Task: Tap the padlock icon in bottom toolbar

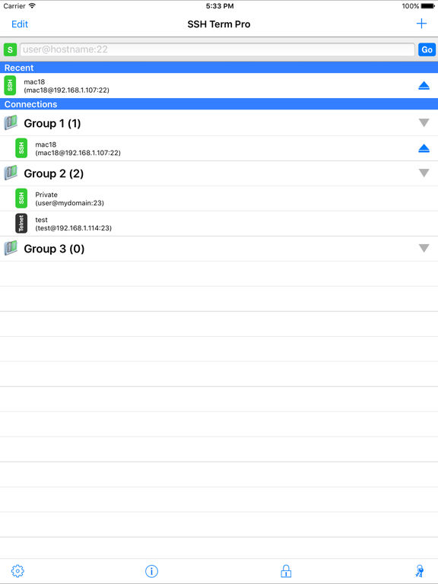Action: coord(286,571)
